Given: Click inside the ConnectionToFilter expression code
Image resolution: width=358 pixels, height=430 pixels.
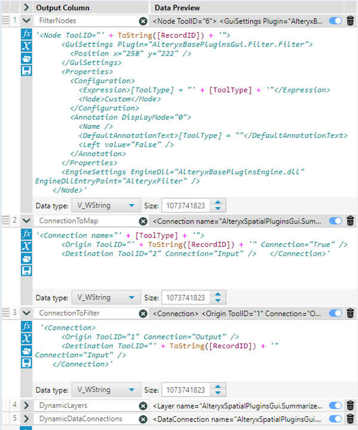Looking at the screenshot, I should tap(195, 351).
